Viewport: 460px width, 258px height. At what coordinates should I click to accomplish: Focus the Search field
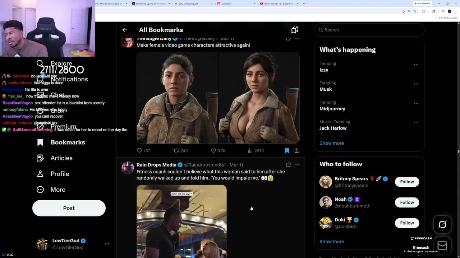click(369, 30)
